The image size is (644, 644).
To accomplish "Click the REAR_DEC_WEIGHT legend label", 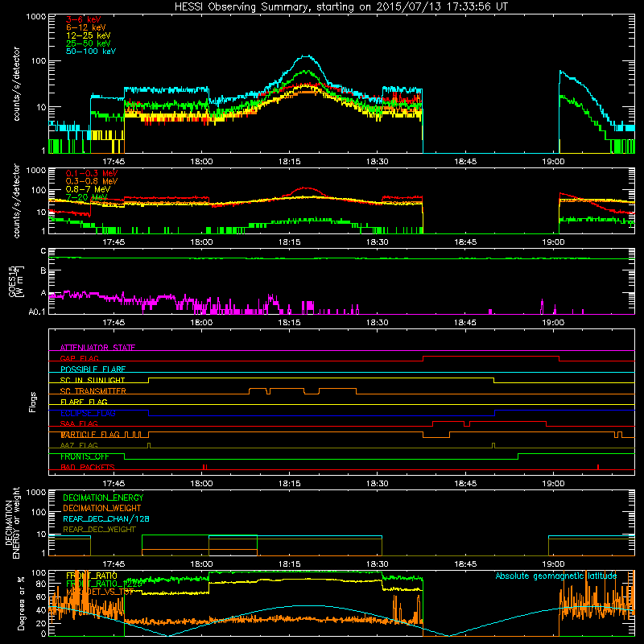I will pos(99,530).
